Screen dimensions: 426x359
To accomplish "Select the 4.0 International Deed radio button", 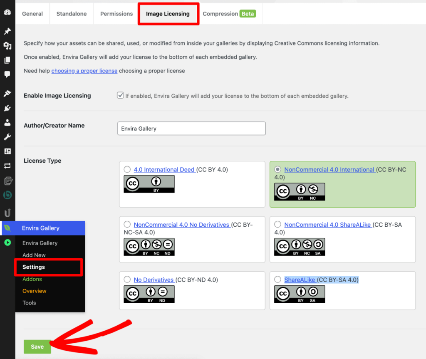I will (127, 169).
